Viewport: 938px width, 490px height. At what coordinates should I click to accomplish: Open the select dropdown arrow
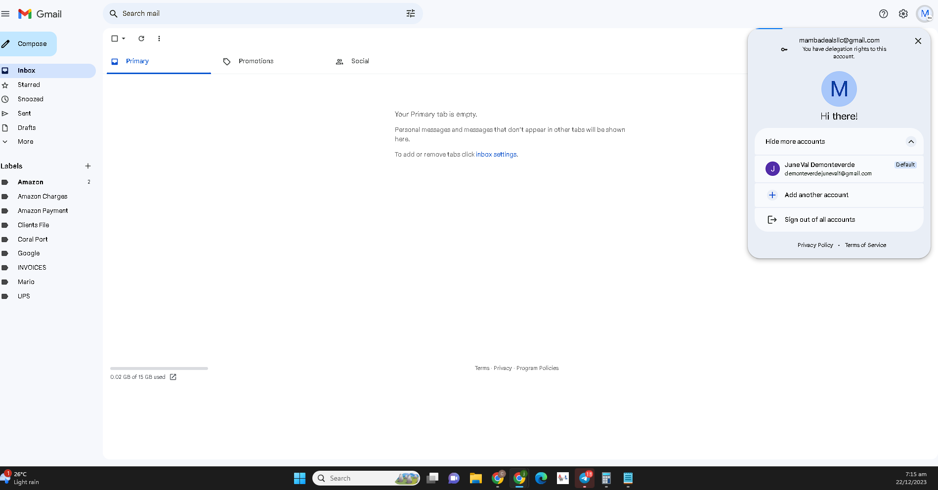click(124, 39)
